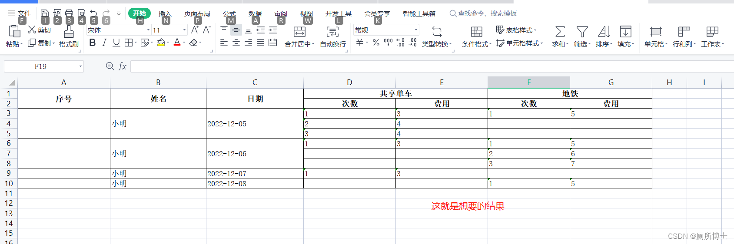Click the formula bar input field
This screenshot has height=244, width=734.
pyautogui.click(x=432, y=66)
